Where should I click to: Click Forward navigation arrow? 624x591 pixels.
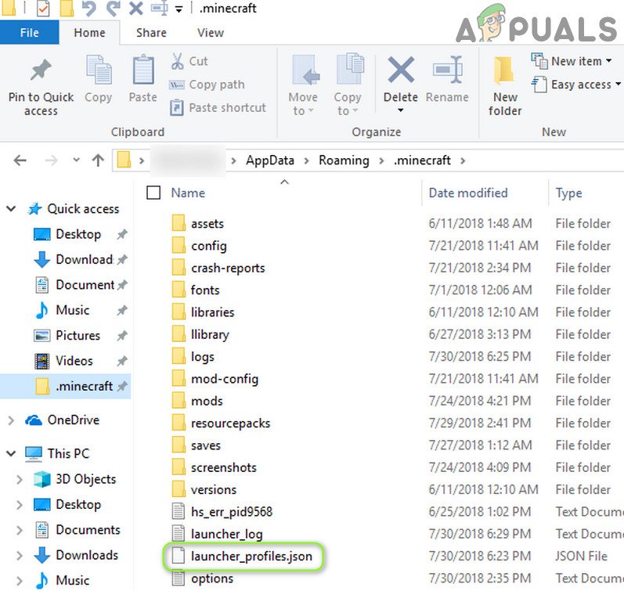pos(51,160)
